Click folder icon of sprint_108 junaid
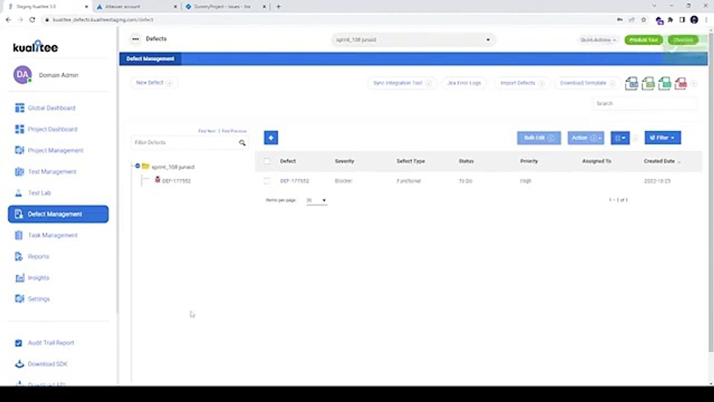 click(146, 166)
